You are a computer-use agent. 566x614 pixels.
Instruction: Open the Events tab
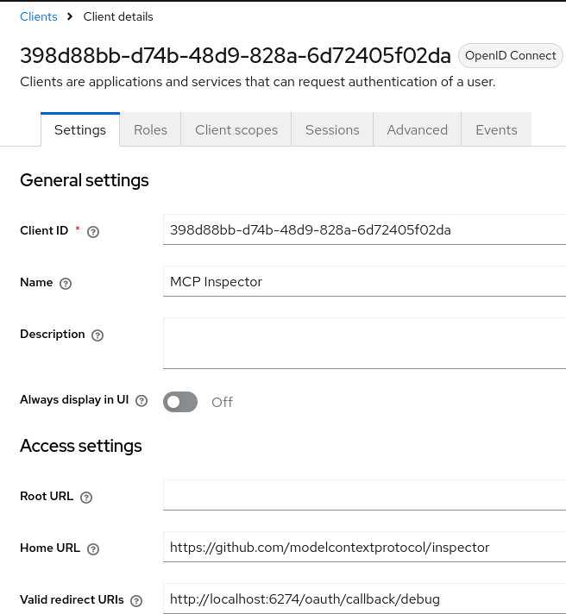pos(496,130)
